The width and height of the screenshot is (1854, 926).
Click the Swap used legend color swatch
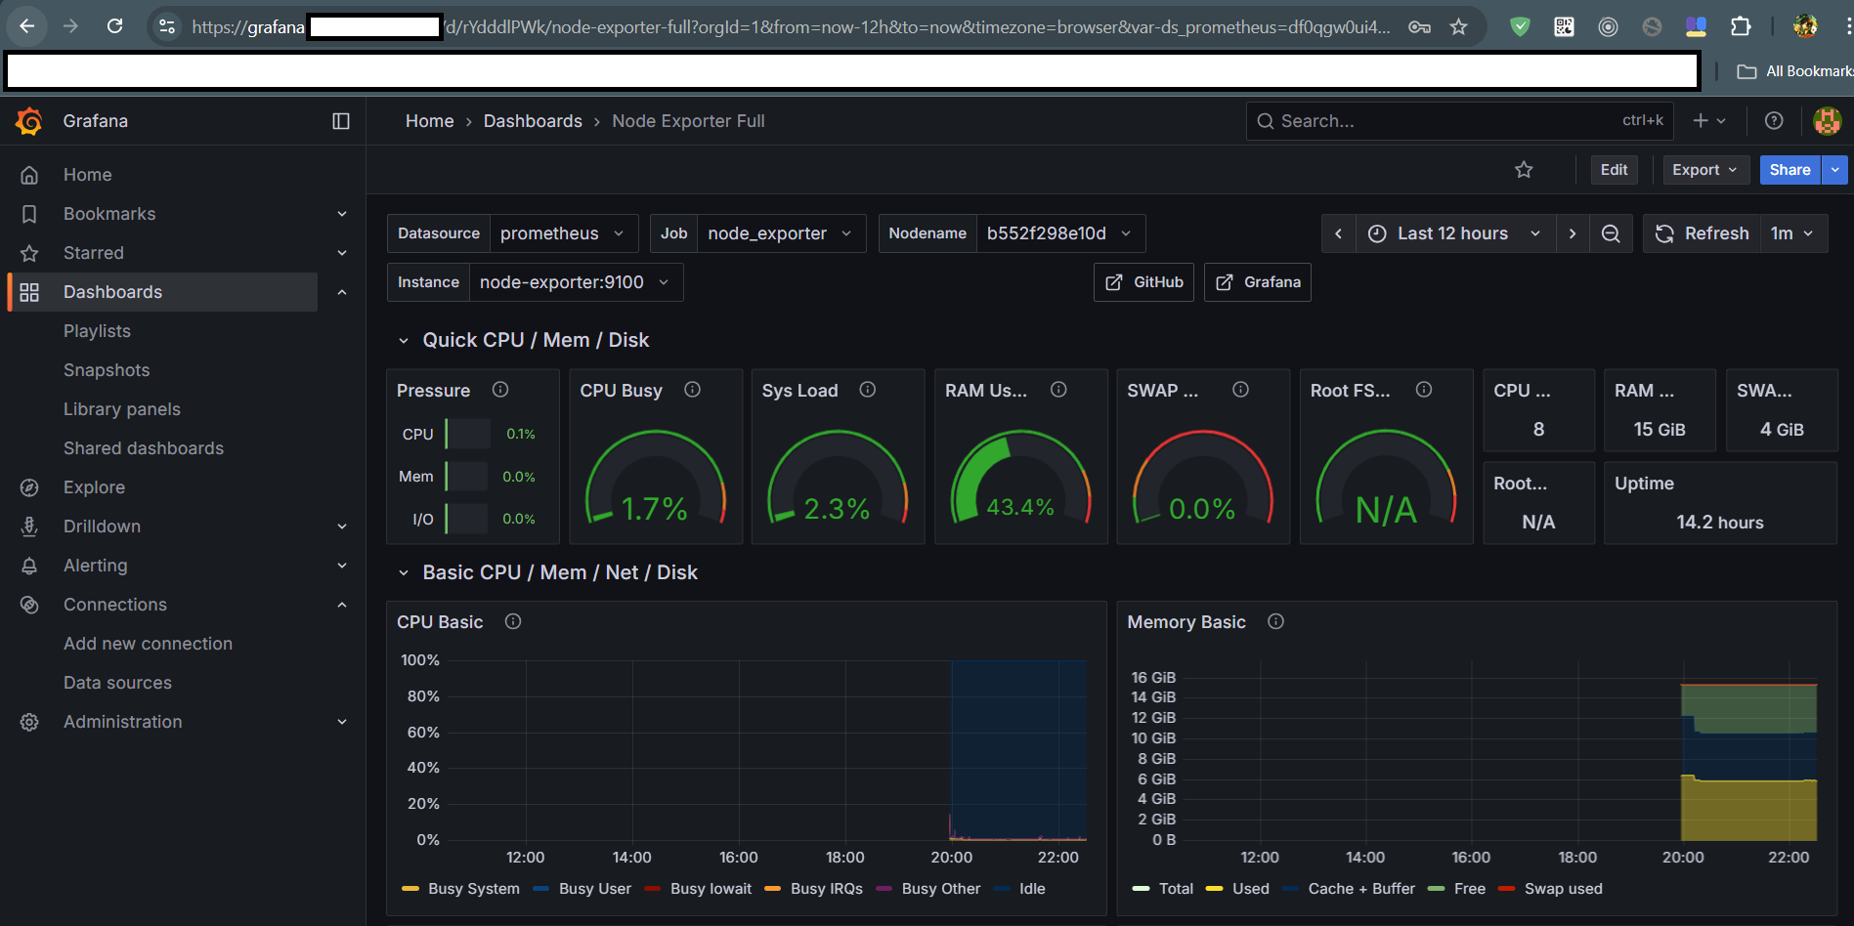coord(1506,889)
